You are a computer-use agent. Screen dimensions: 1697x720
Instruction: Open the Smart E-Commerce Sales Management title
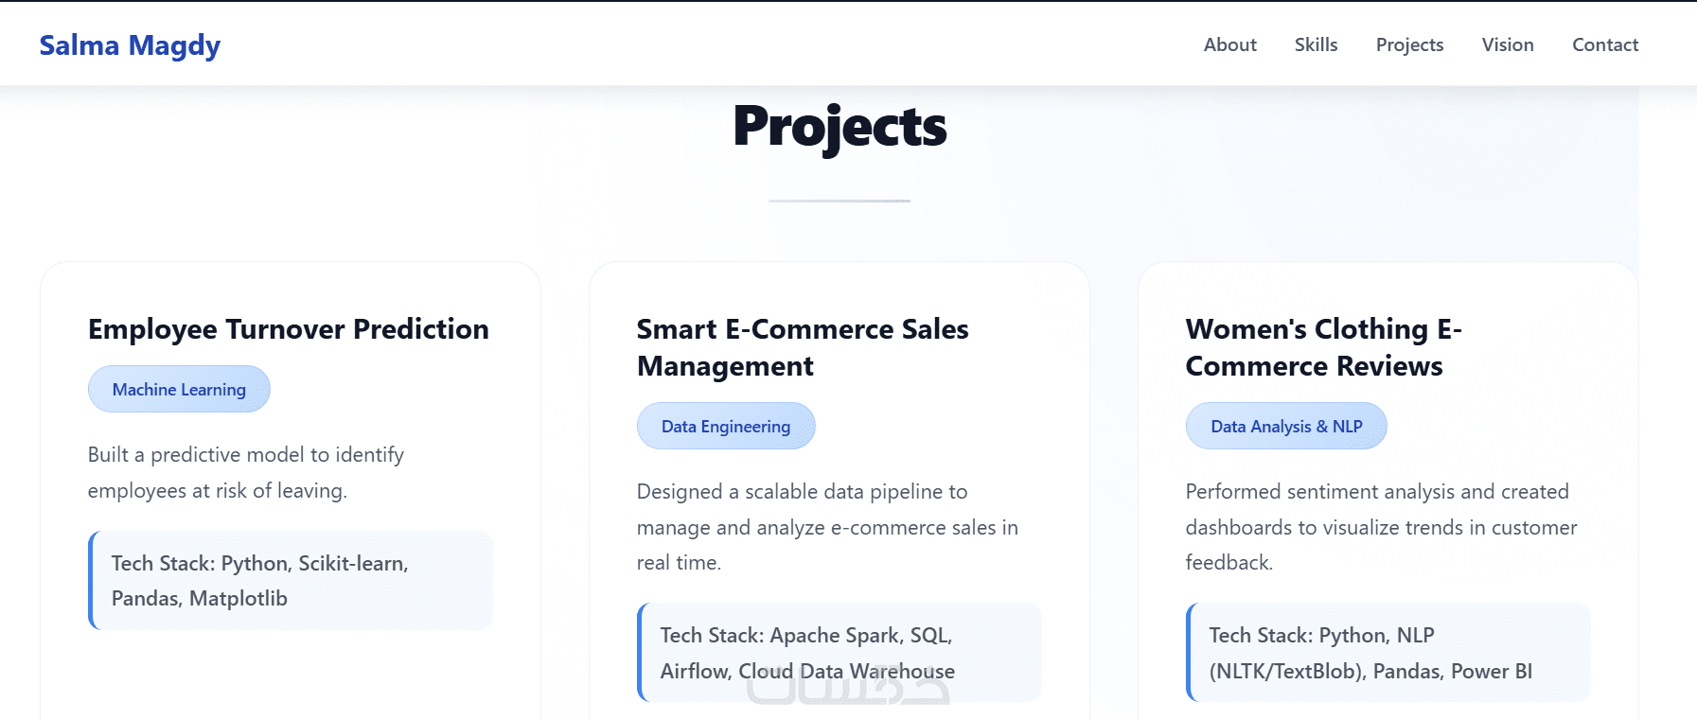point(803,347)
